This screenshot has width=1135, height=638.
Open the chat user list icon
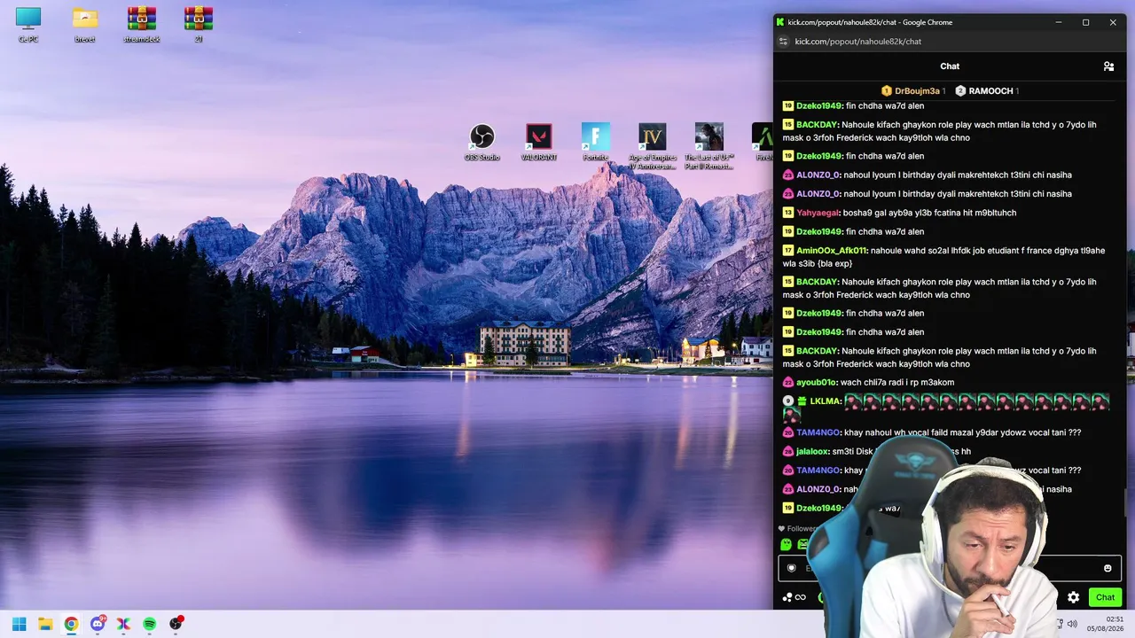tap(1108, 66)
